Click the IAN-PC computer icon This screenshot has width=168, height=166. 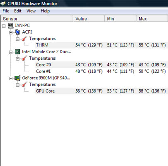(11, 25)
